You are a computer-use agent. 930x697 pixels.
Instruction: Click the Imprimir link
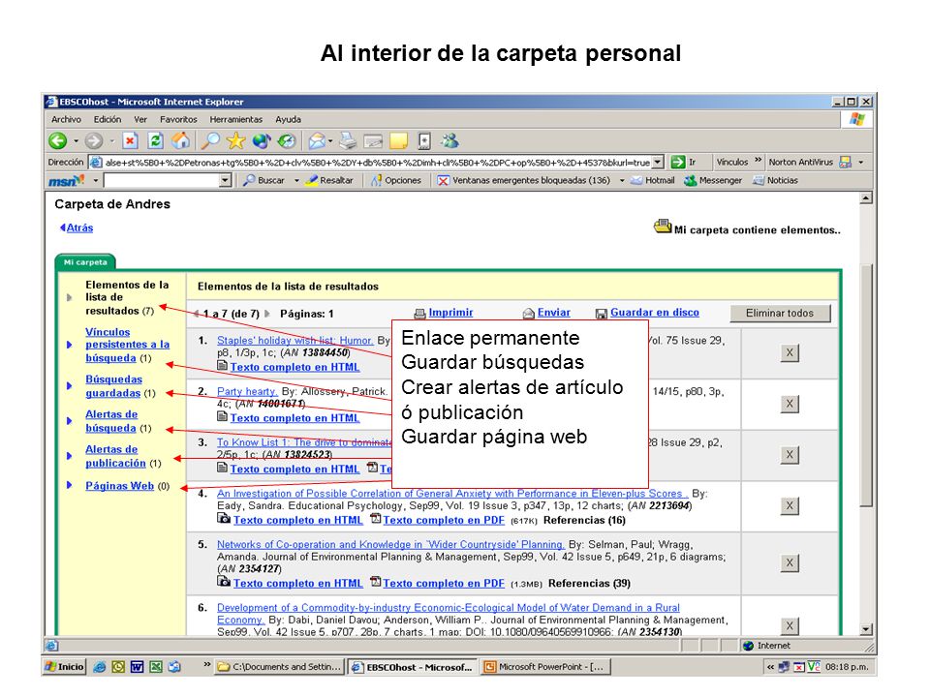pos(450,313)
